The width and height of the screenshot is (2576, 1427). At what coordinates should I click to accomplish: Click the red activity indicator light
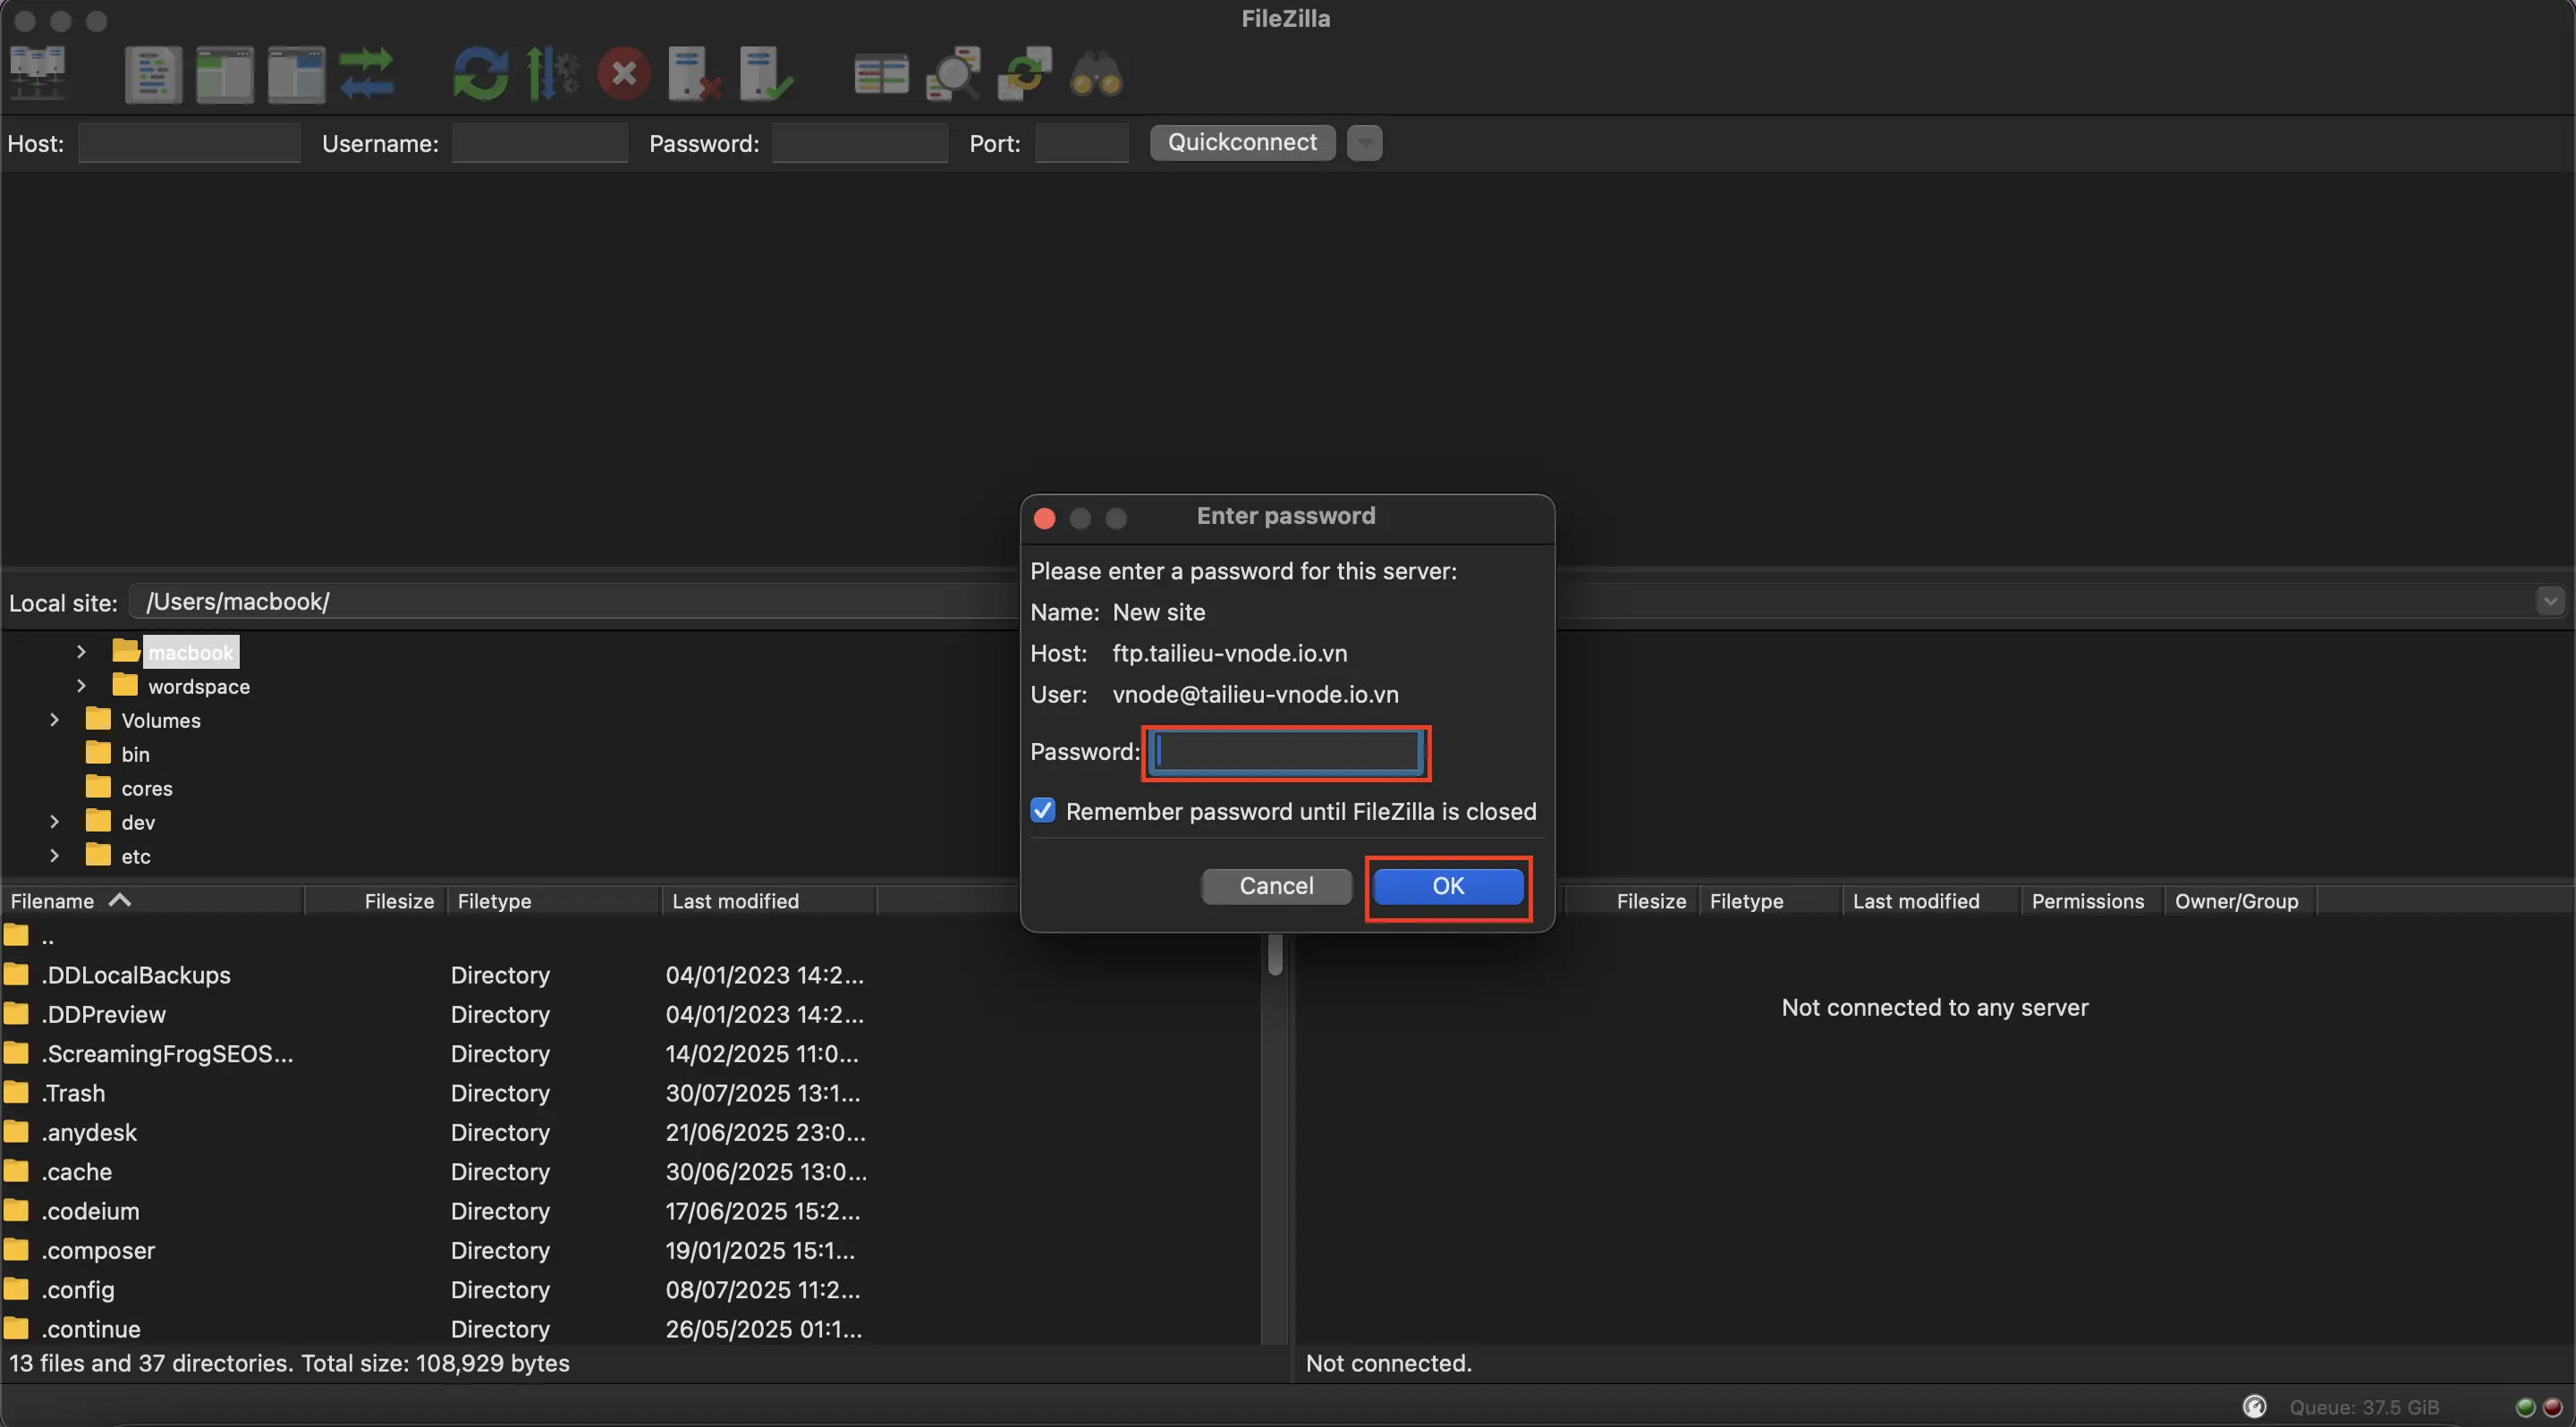(2551, 1407)
